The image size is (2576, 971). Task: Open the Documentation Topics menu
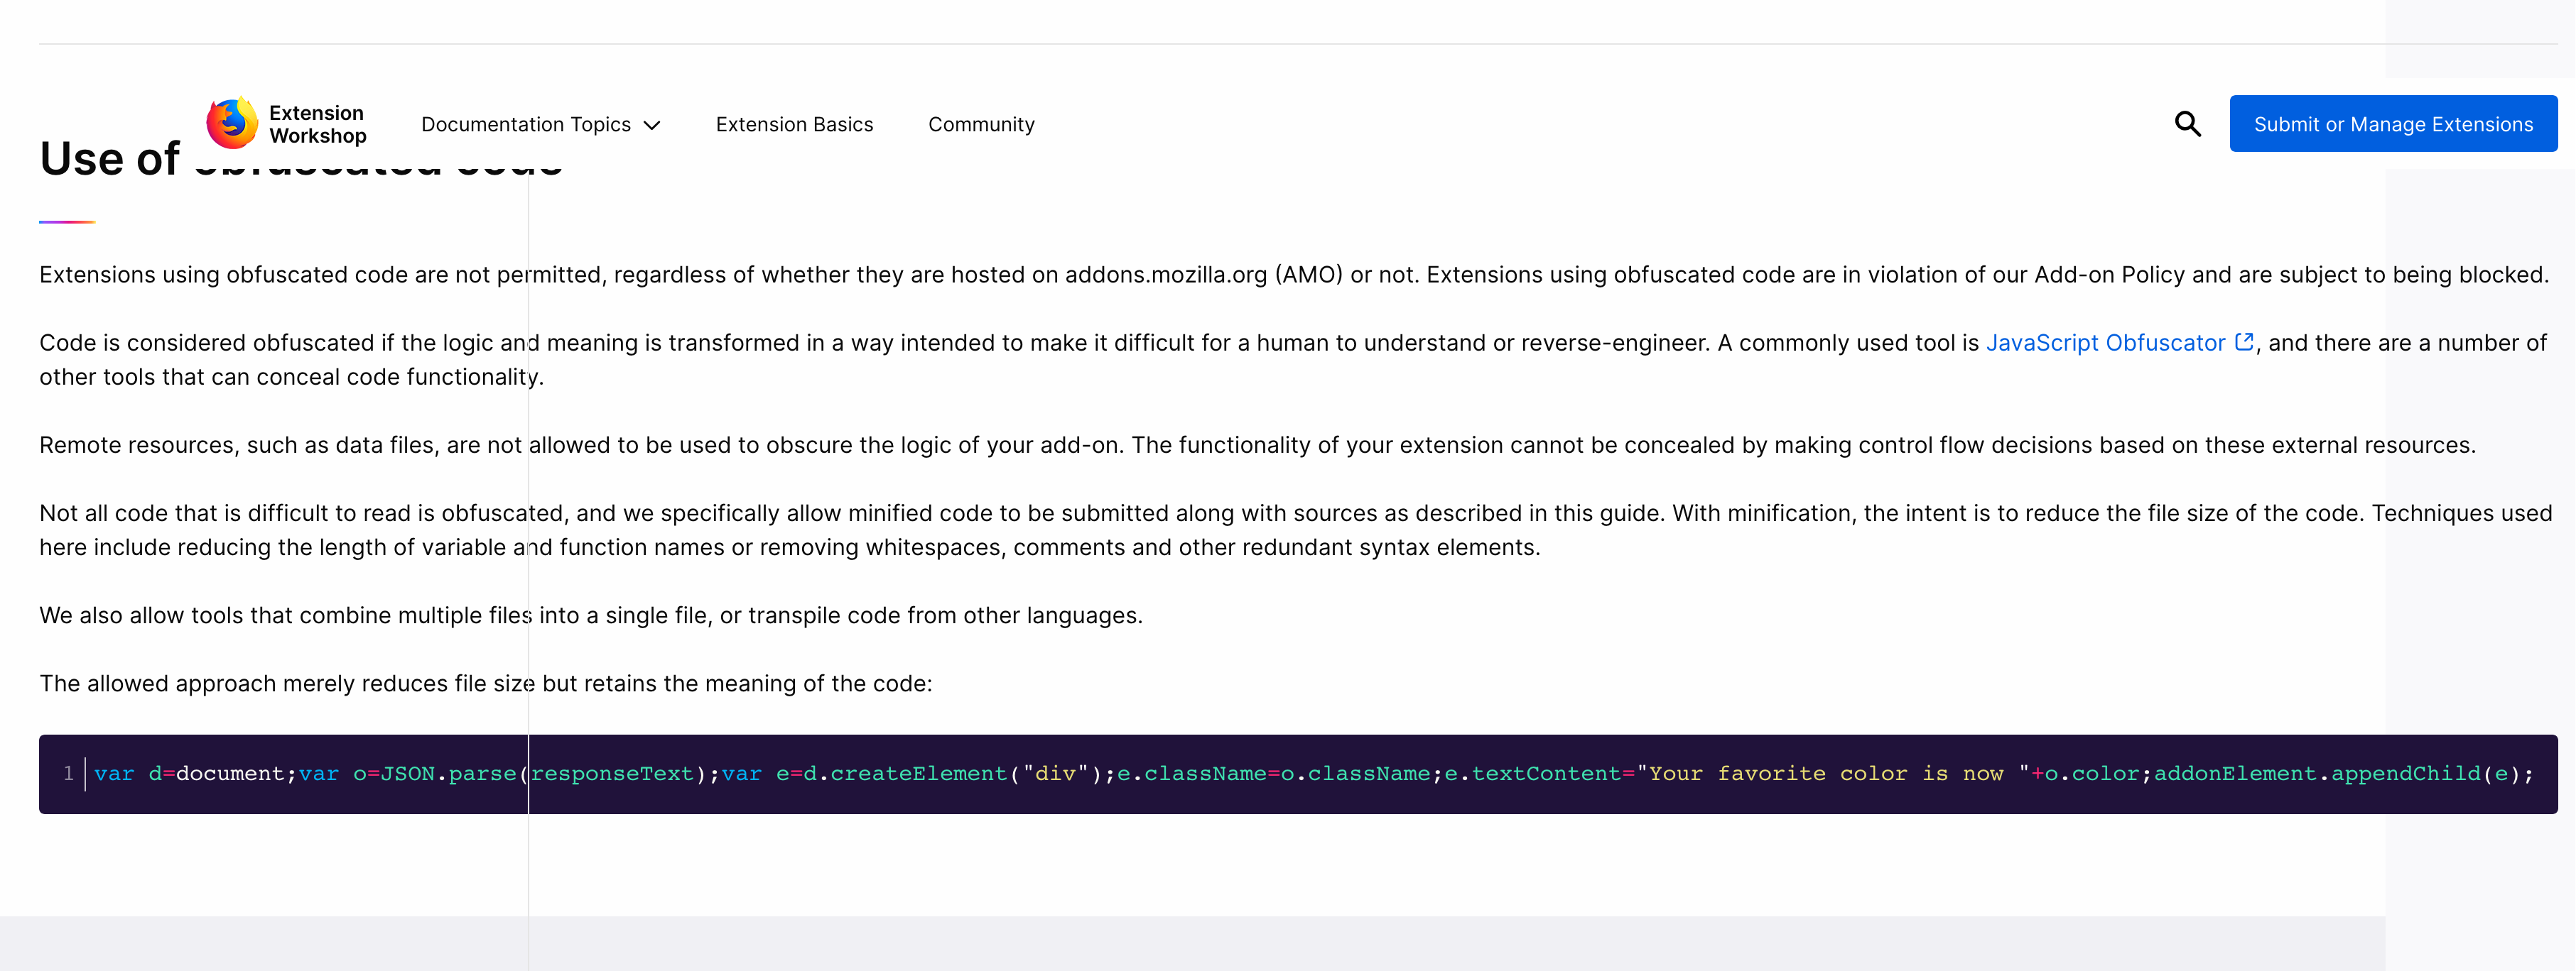click(527, 125)
